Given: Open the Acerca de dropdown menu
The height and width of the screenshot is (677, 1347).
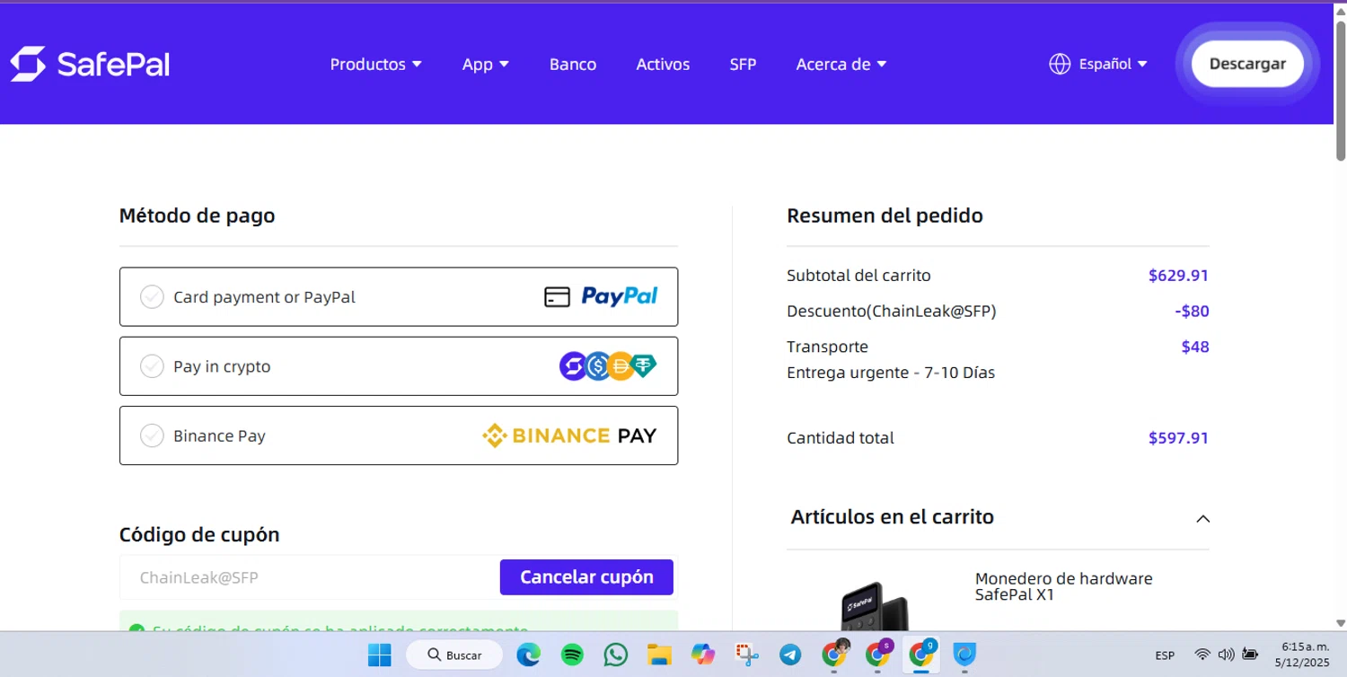Looking at the screenshot, I should 841,64.
